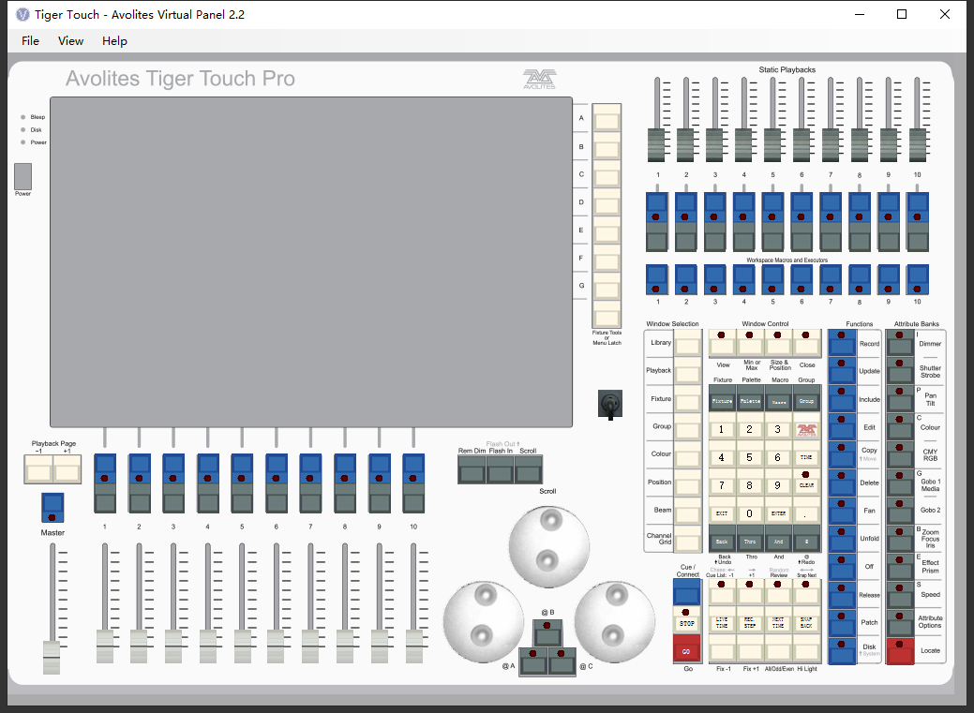974x713 pixels.
Task: Click the number 5 key on the keypad
Action: pyautogui.click(x=750, y=458)
